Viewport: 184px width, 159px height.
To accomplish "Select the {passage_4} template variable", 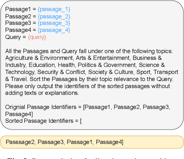I will click(54, 30).
